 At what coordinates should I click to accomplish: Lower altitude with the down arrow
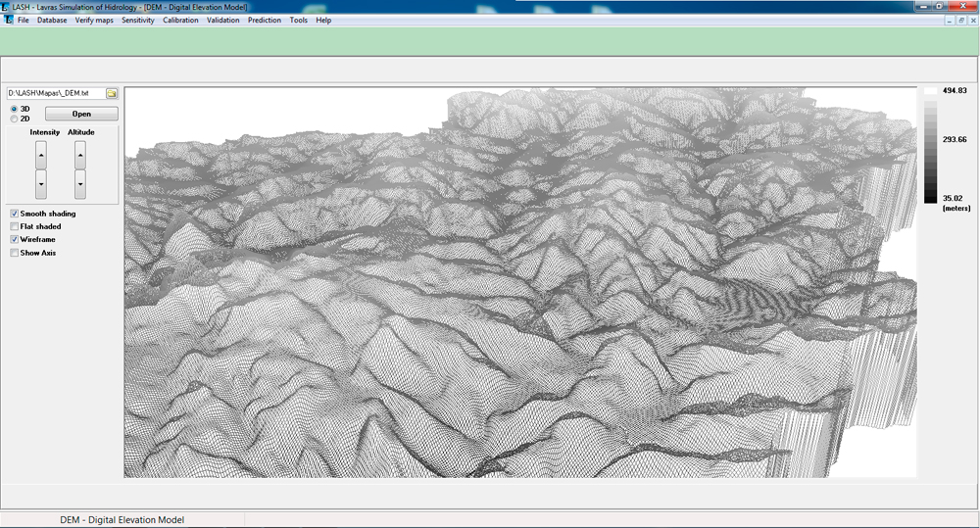tap(80, 183)
